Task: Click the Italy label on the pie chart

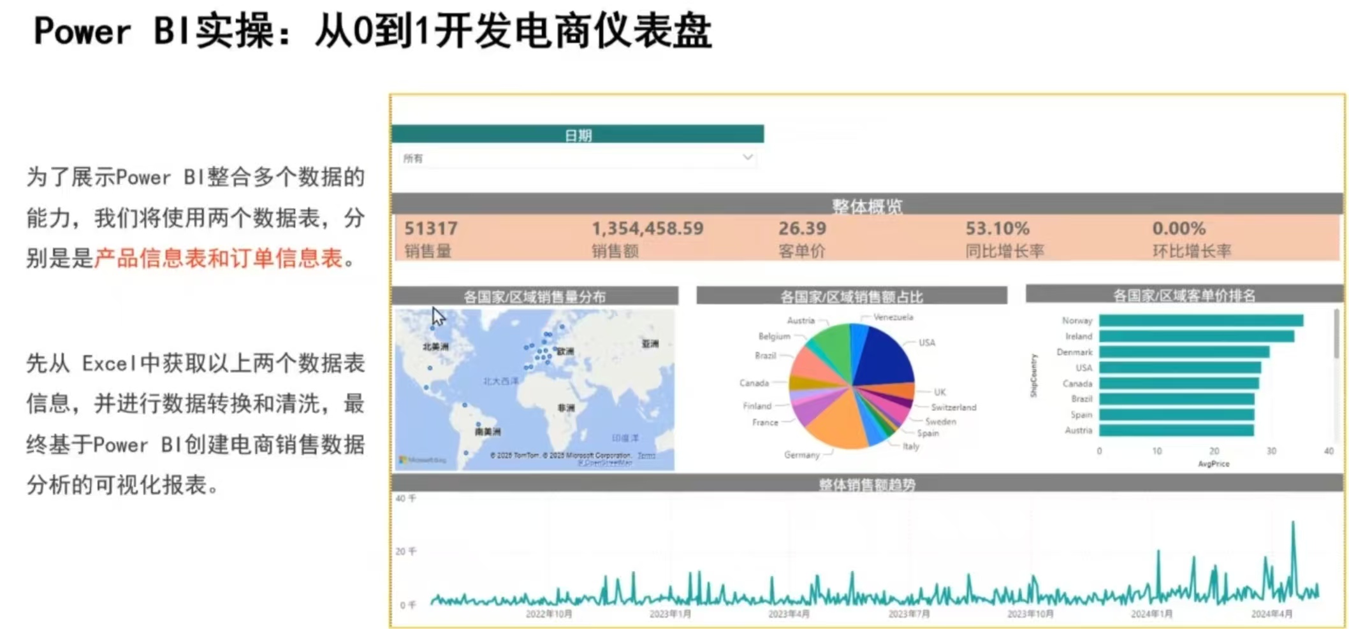Action: pyautogui.click(x=911, y=446)
